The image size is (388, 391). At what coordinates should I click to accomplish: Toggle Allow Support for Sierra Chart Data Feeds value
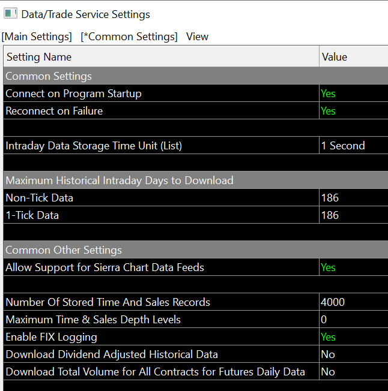[354, 267]
